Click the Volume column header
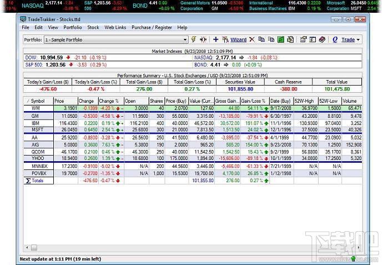This screenshot has height=265, width=383. 349,101
